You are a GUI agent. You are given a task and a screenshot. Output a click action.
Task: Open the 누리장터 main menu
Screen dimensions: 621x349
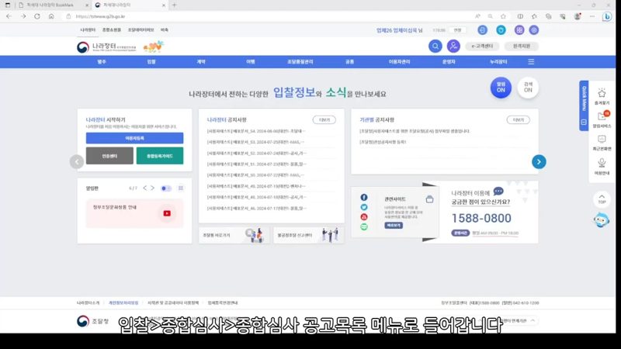tap(498, 62)
